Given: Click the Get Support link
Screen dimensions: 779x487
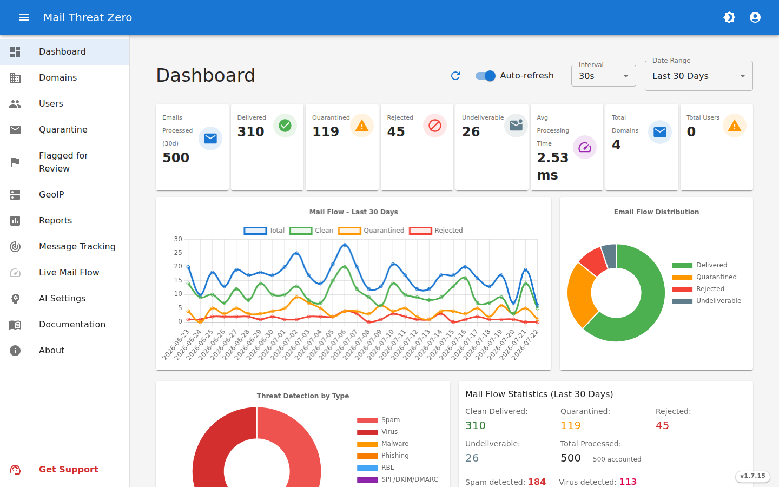Looking at the screenshot, I should point(65,470).
